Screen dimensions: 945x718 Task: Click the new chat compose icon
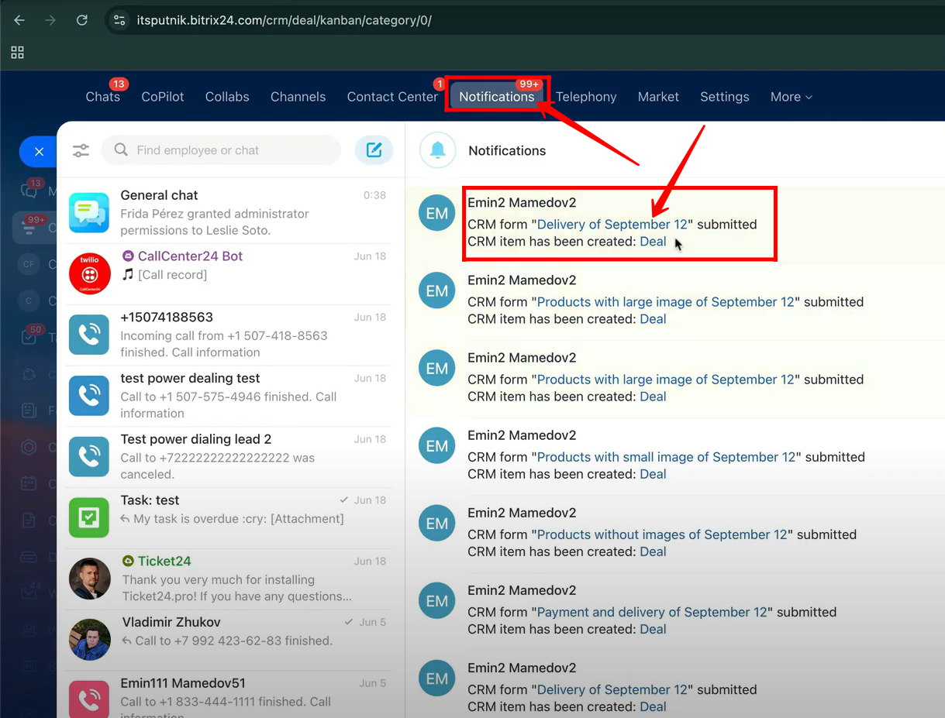374,150
